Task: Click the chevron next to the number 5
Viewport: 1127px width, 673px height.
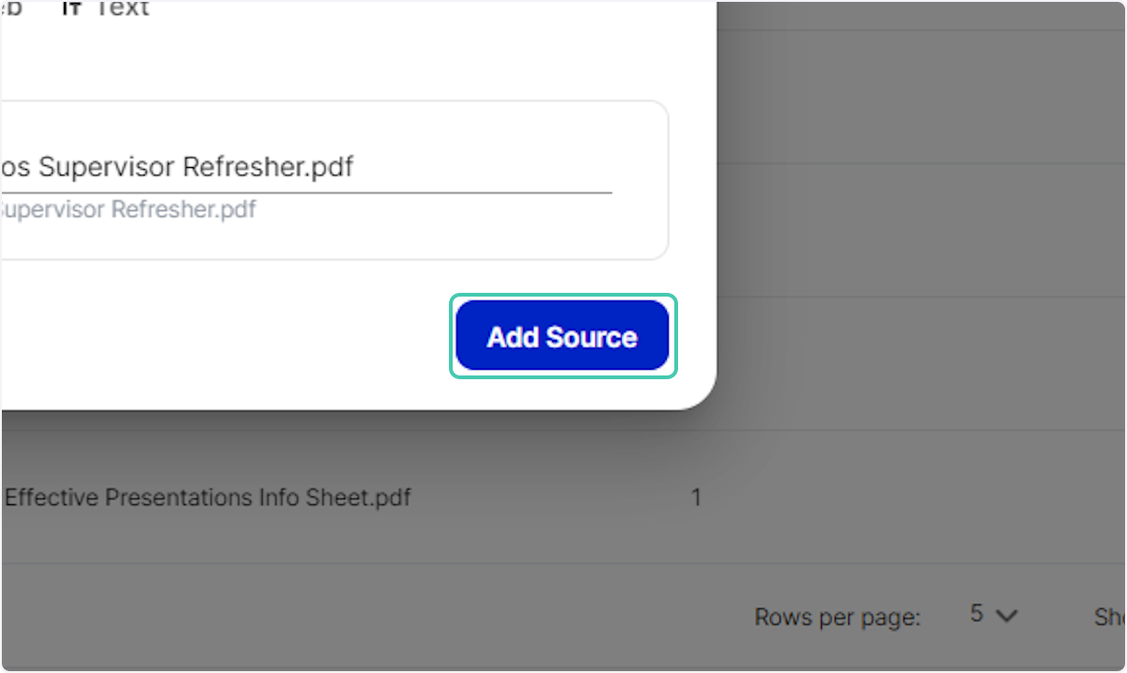Action: 1007,616
